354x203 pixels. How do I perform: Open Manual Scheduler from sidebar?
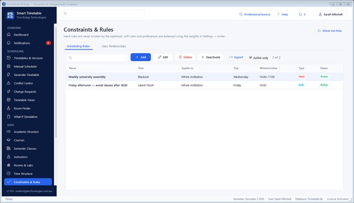(x=28, y=66)
